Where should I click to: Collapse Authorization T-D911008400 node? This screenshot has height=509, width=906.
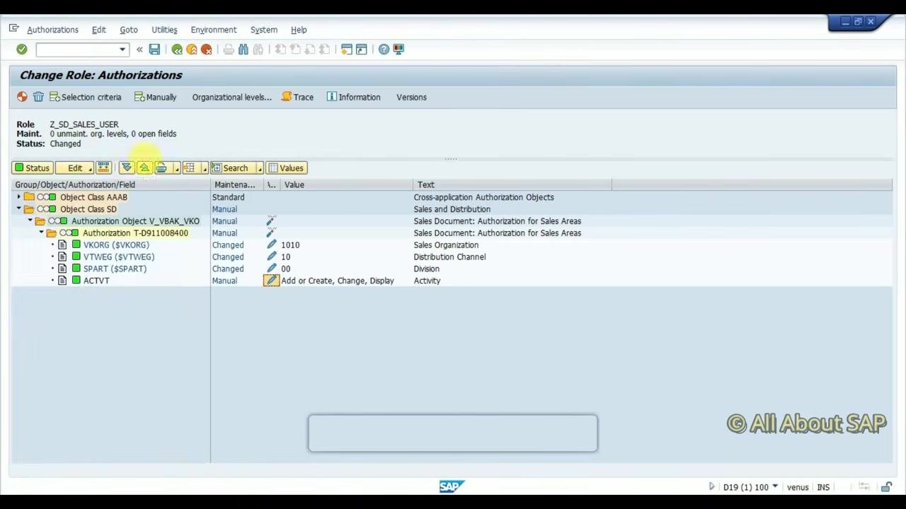coord(42,233)
